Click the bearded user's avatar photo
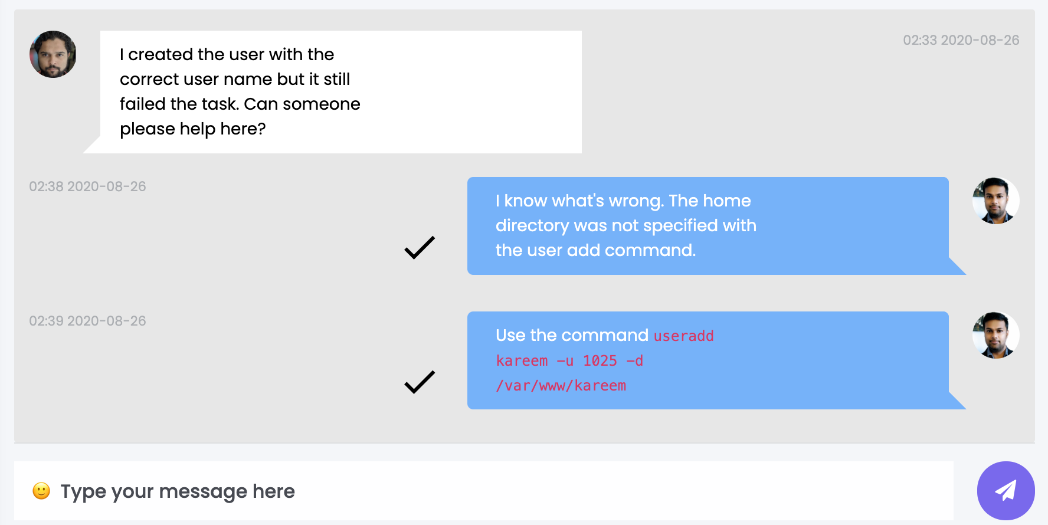This screenshot has width=1048, height=525. [x=53, y=54]
